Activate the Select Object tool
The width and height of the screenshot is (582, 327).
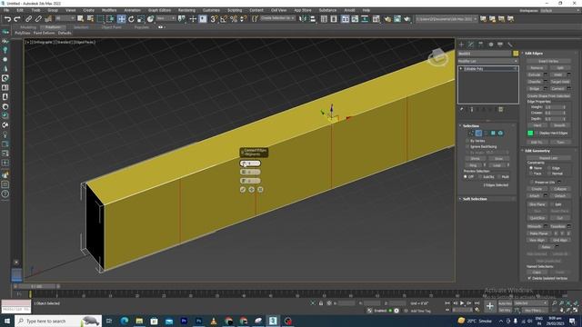click(80, 18)
